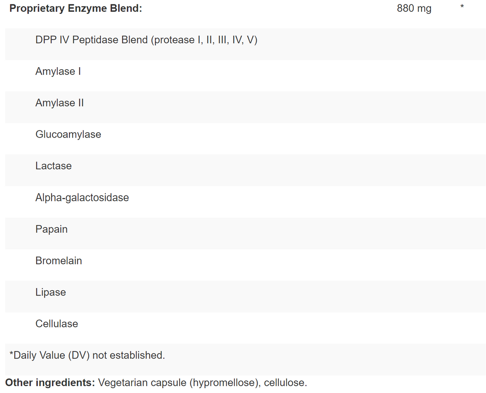This screenshot has height=393, width=486.
Task: Click the Bromelain entry
Action: (x=59, y=261)
